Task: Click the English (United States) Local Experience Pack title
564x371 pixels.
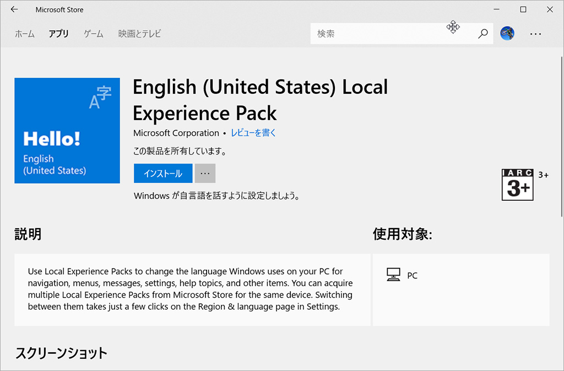Action: [261, 100]
